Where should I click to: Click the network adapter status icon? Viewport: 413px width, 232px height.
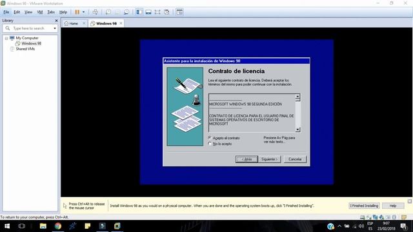[x=375, y=217]
